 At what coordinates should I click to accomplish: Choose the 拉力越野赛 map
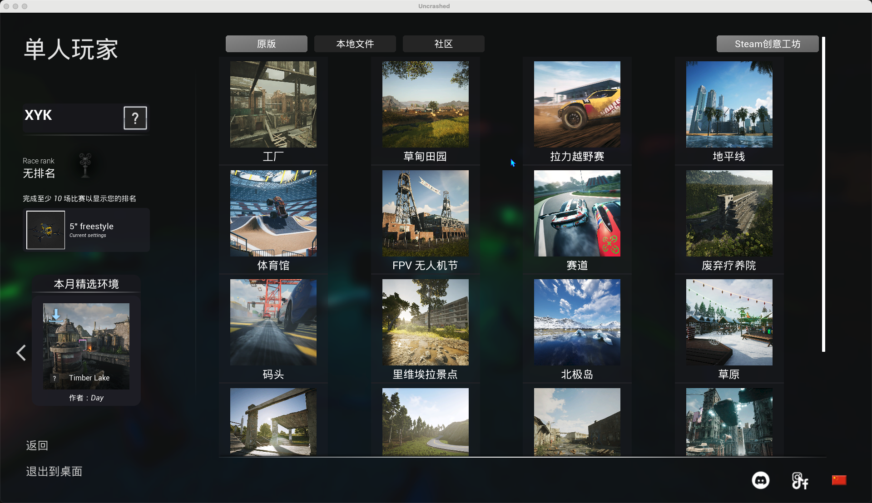[577, 104]
